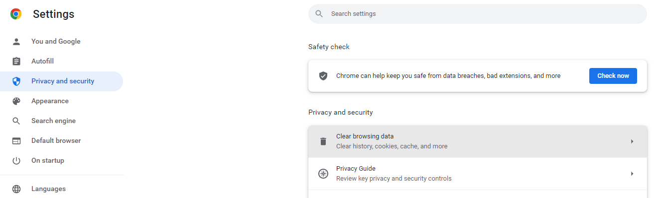Expand Clear browsing data arrow
Viewport: 661px width, 198px height.
tap(632, 141)
